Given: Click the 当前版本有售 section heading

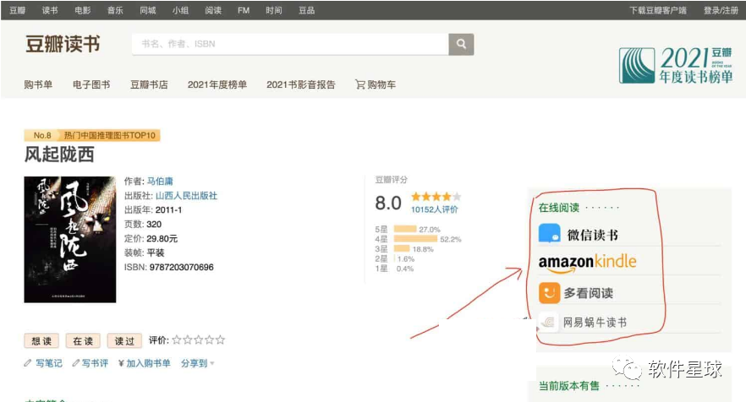Looking at the screenshot, I should point(569,386).
